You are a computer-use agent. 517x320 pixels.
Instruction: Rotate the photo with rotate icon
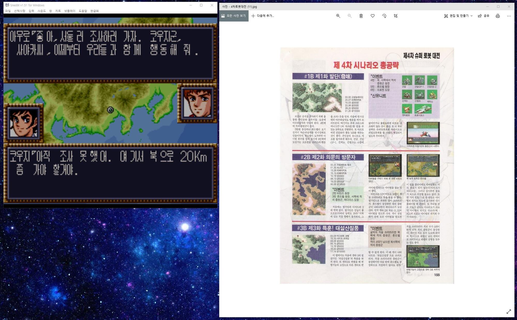384,16
